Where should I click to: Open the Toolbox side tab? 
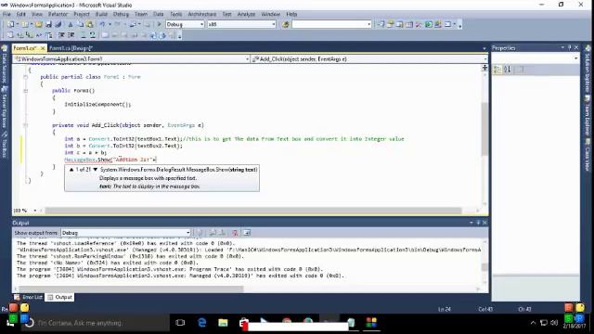coord(4,145)
